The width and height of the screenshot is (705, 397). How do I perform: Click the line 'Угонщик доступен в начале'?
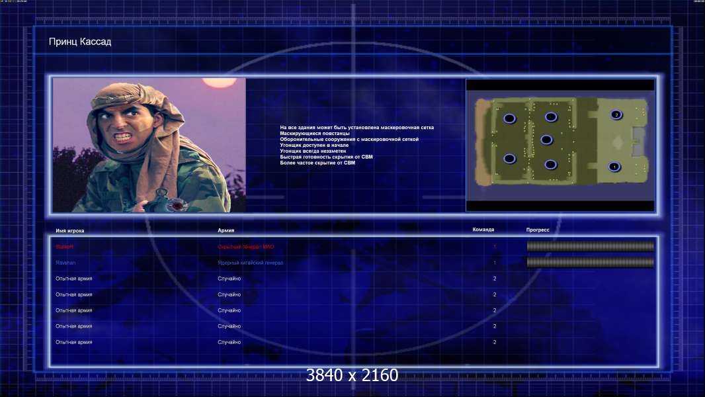(x=314, y=145)
